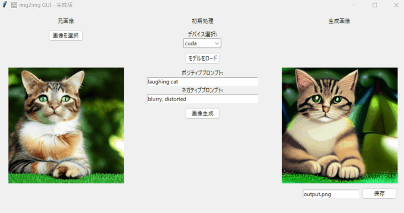404x213 pixels.
Task: Minimize the img2img GUI window
Action: 353,5
